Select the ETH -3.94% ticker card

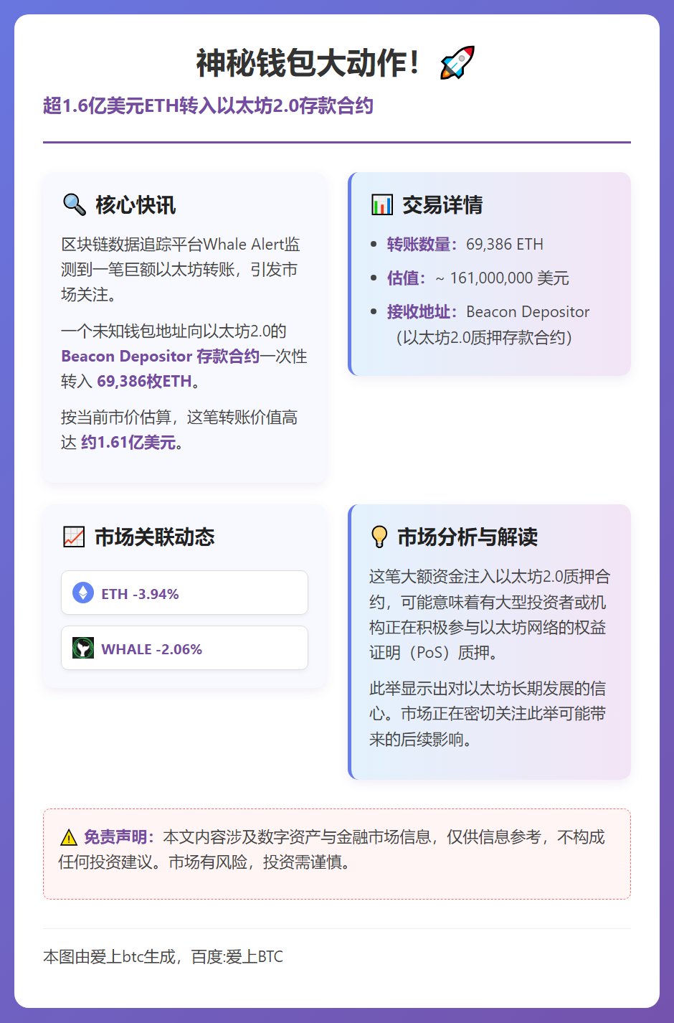pyautogui.click(x=184, y=593)
